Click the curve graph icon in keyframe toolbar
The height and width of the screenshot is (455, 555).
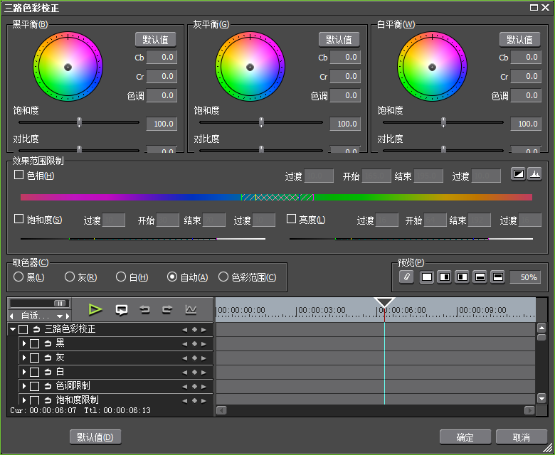(191, 309)
